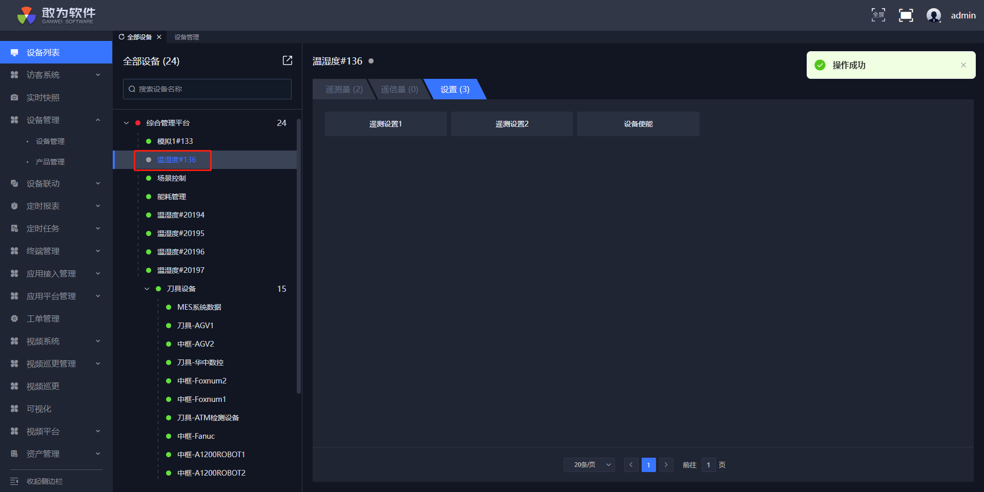Click the expand screen frame icon
Image resolution: width=984 pixels, height=492 pixels.
click(x=906, y=15)
